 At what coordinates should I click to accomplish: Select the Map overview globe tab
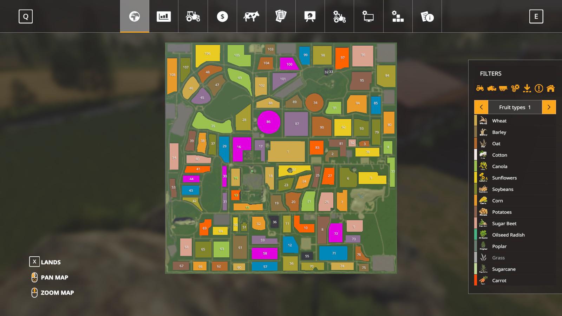(135, 17)
